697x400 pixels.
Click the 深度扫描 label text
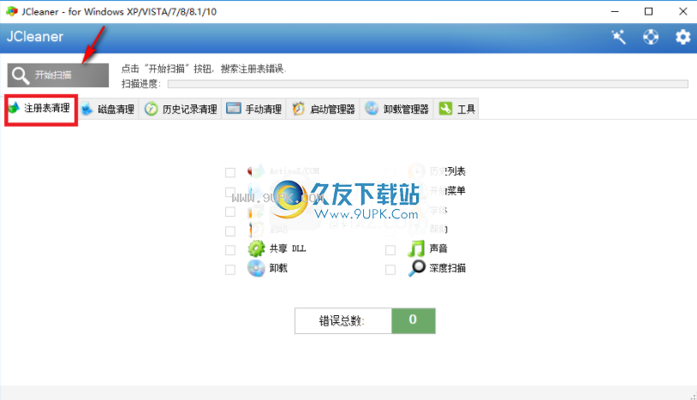448,268
